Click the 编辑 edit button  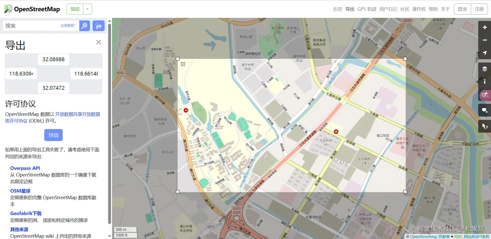tap(75, 9)
